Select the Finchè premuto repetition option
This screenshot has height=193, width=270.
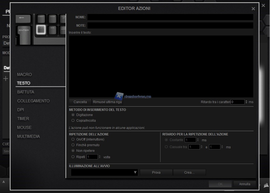click(x=73, y=145)
